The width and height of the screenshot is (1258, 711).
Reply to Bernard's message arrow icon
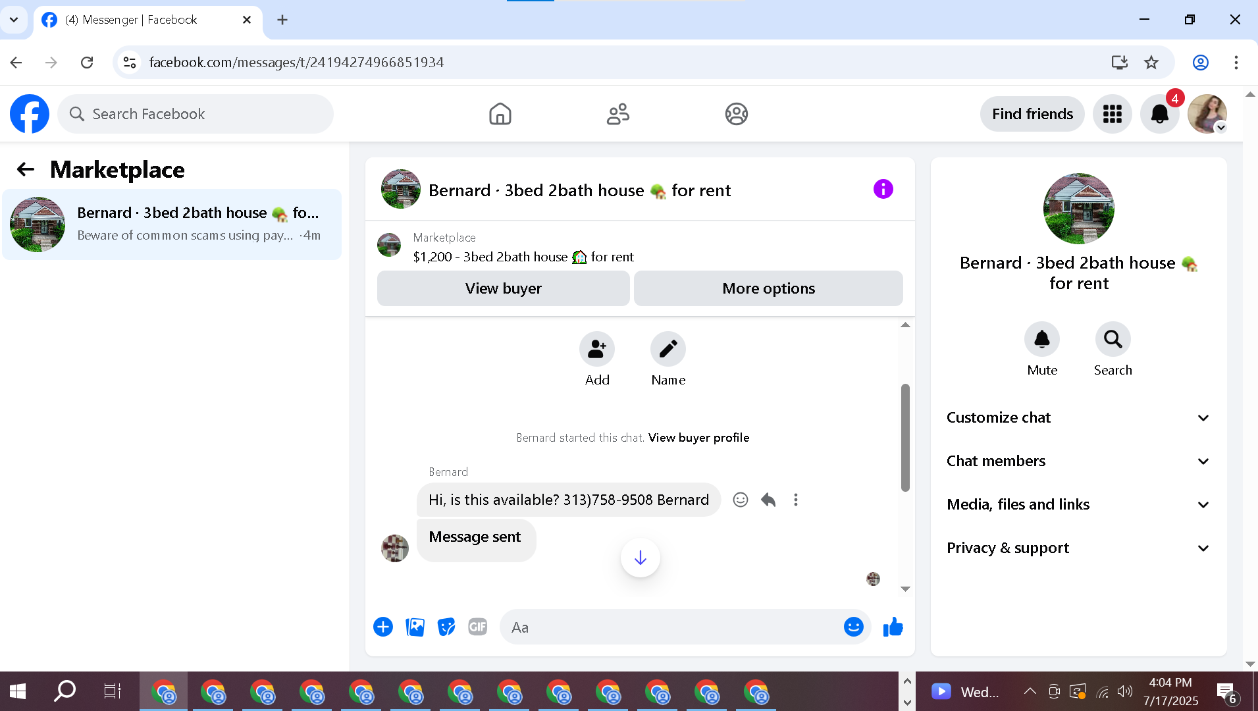(768, 500)
